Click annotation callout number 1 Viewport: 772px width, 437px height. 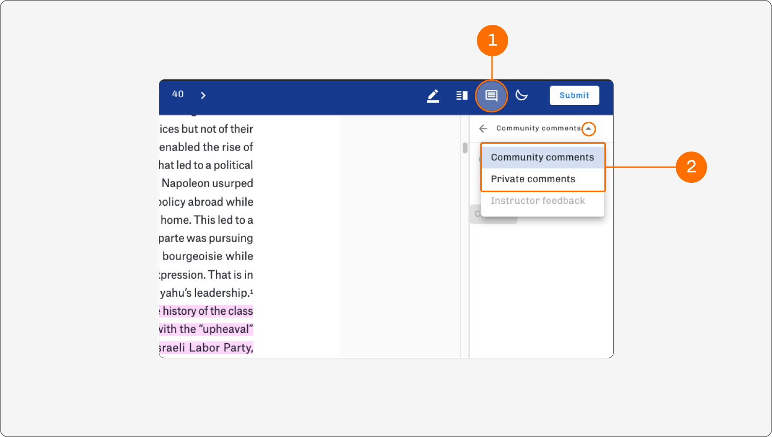[493, 40]
